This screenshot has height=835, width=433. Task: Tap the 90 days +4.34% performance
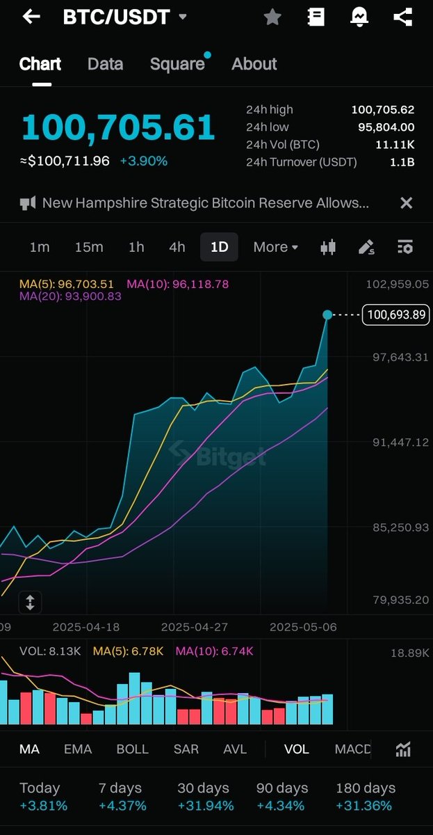tap(282, 797)
